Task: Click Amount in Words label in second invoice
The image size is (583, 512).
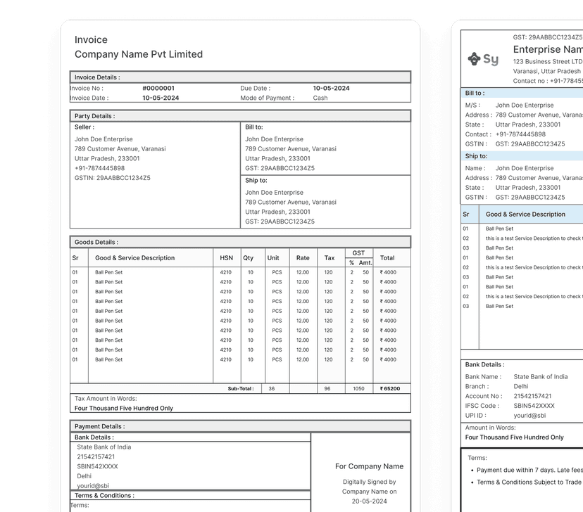Action: click(490, 428)
